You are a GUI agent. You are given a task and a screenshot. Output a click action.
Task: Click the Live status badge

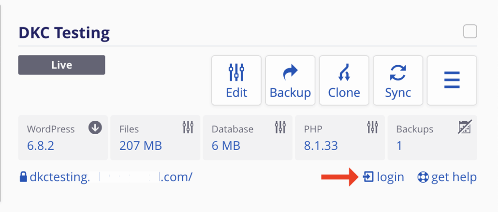click(x=61, y=65)
